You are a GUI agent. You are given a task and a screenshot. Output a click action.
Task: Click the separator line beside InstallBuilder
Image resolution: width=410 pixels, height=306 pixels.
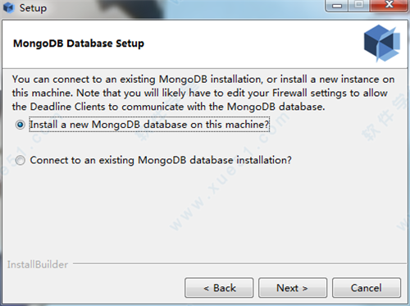click(x=240, y=264)
